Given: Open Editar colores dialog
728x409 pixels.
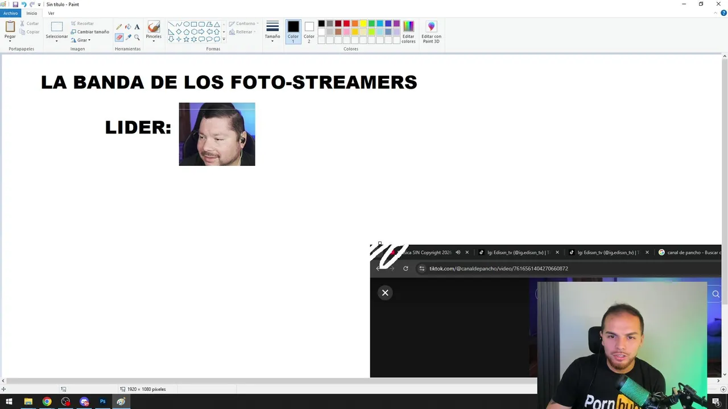Looking at the screenshot, I should click(x=408, y=31).
